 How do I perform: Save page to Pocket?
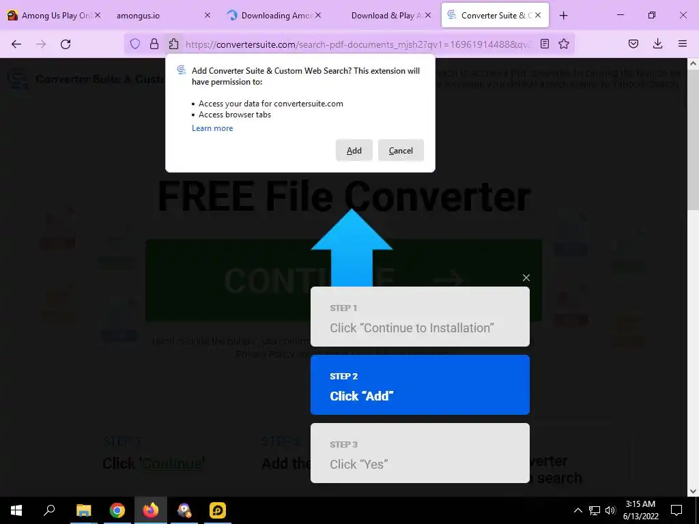tap(633, 44)
